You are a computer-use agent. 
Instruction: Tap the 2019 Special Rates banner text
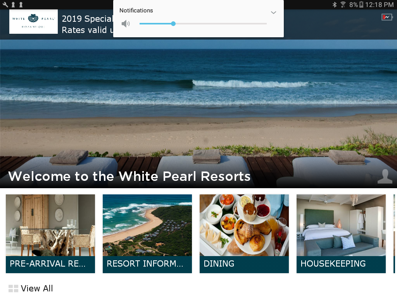87,24
